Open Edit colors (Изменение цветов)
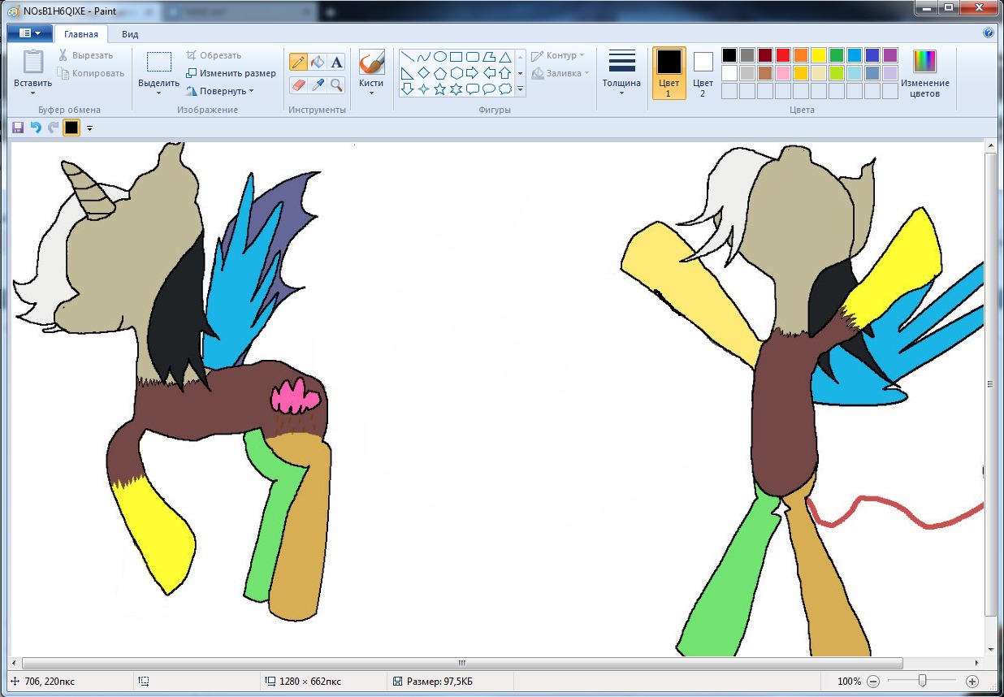Screen dimensions: 1004x697 pos(924,73)
